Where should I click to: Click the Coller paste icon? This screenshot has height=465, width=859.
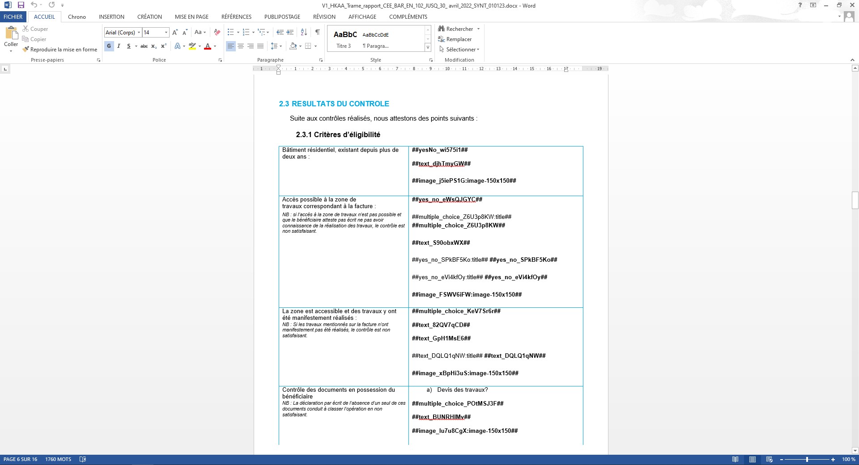(x=11, y=34)
